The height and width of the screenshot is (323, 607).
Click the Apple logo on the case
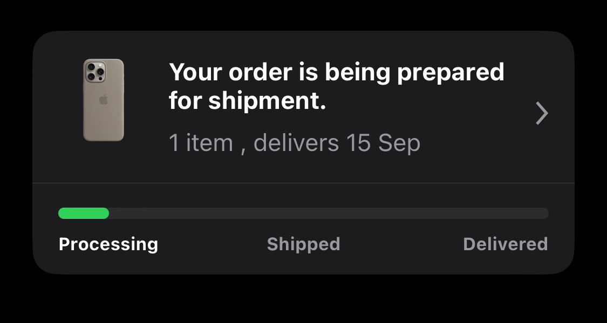[x=104, y=99]
